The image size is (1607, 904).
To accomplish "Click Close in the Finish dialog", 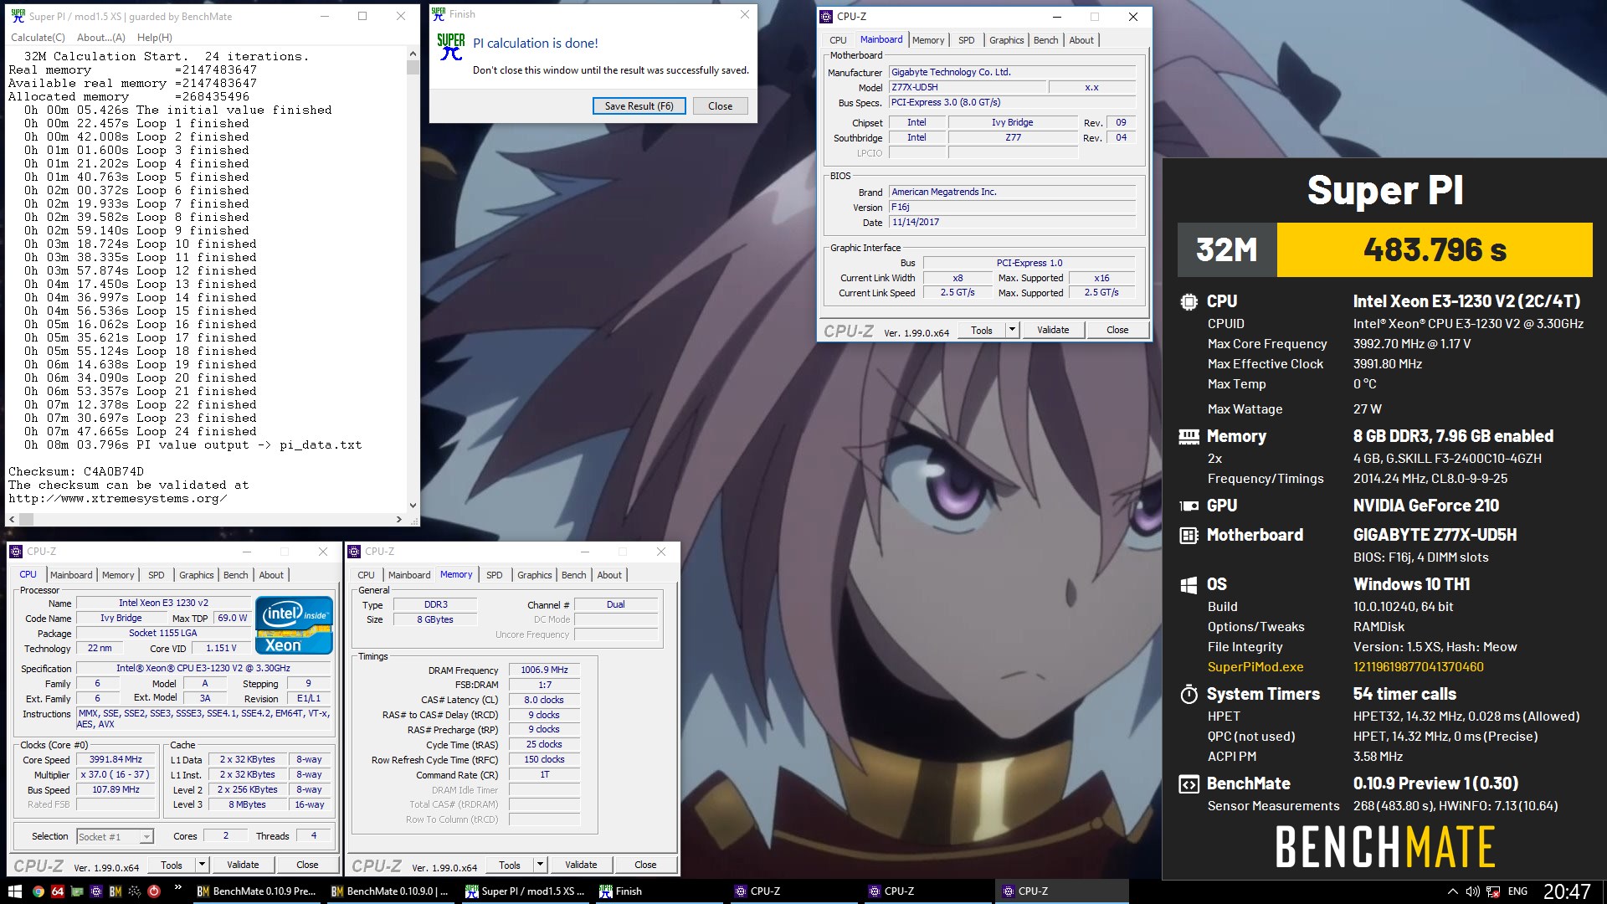I will [x=720, y=106].
